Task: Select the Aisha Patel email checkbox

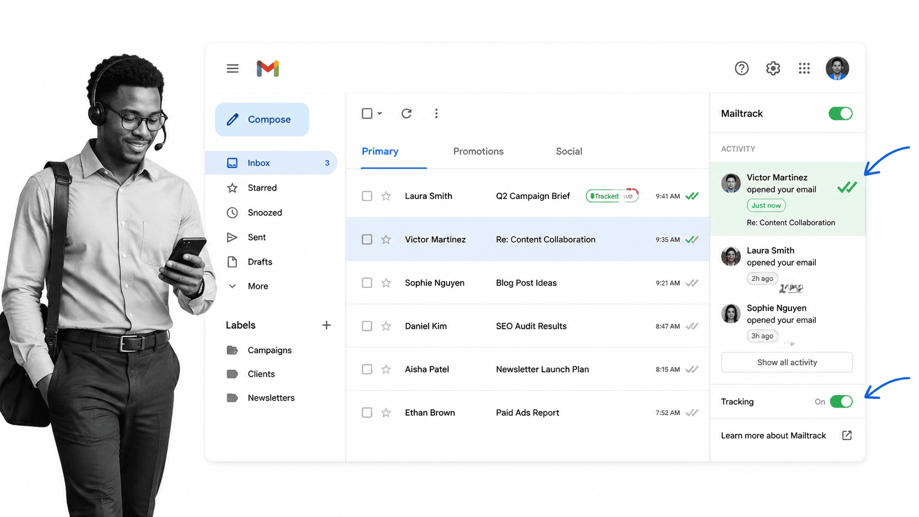Action: coord(367,370)
